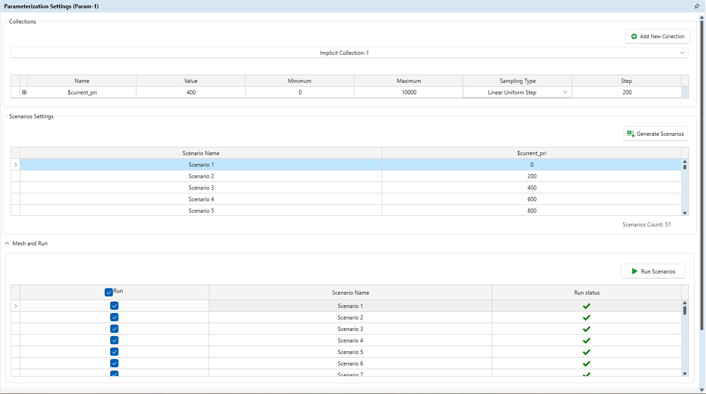The image size is (706, 394).
Task: Click Generate Scenarios
Action: 655,133
